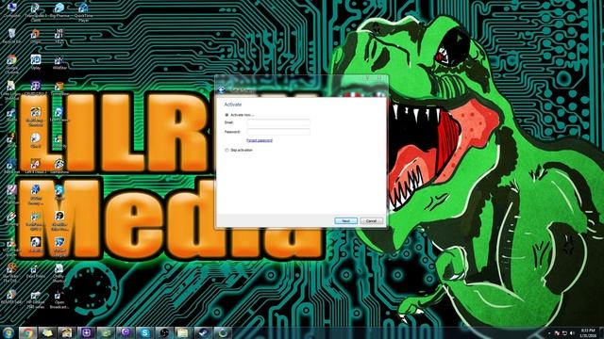This screenshot has width=604, height=339.
Task: Focus the Password input field
Action: pos(278,132)
